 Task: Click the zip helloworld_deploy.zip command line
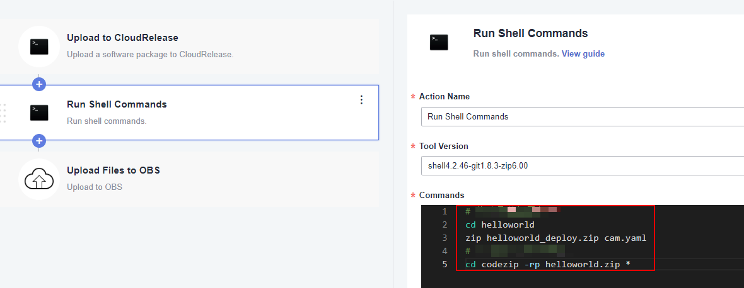[555, 238]
